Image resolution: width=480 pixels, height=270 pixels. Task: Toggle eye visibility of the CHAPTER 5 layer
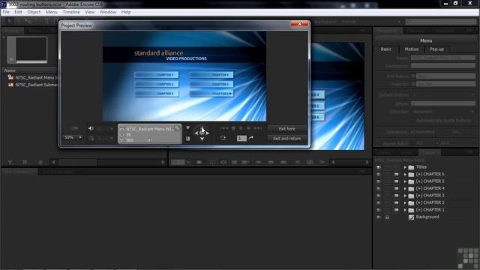click(x=379, y=181)
